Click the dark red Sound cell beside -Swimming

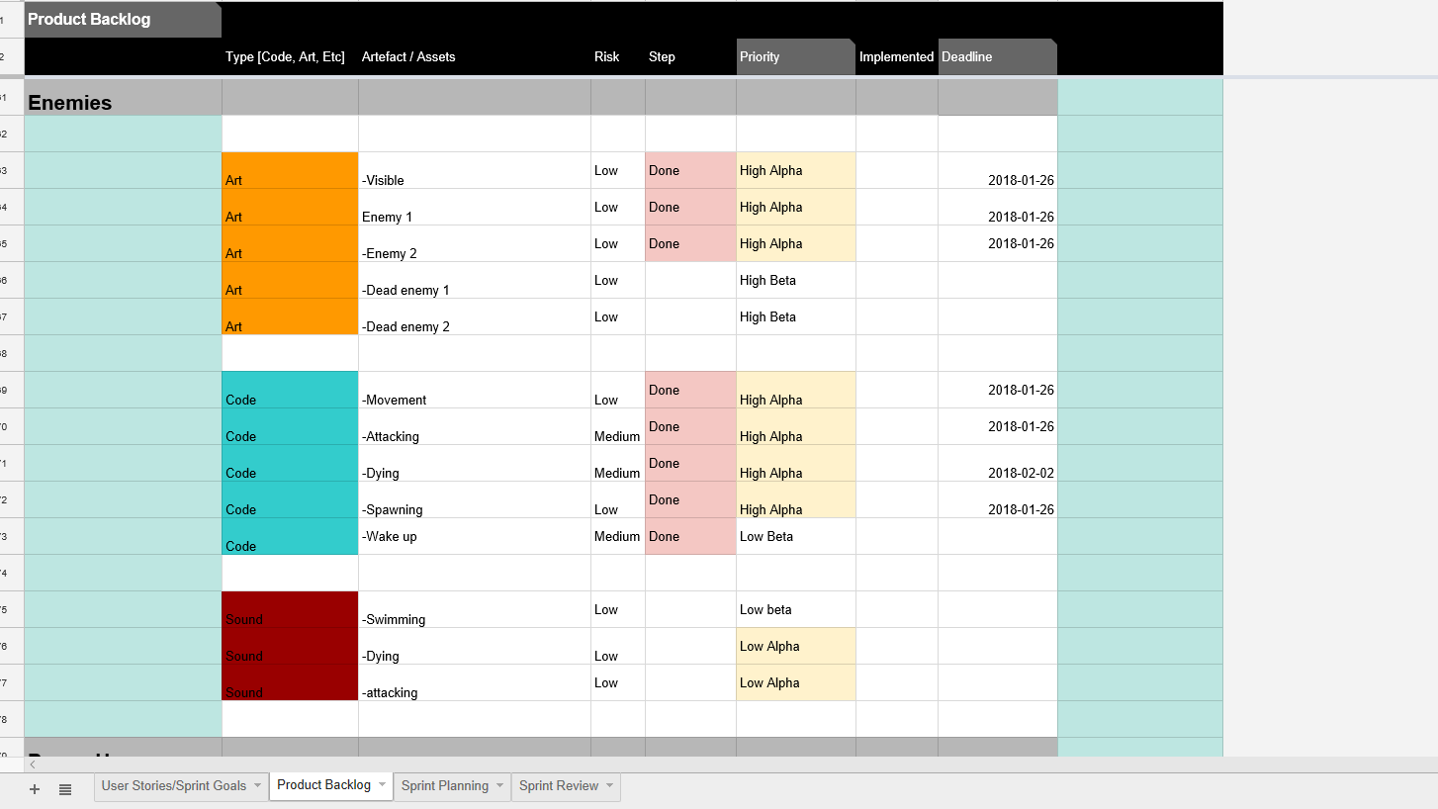point(290,609)
